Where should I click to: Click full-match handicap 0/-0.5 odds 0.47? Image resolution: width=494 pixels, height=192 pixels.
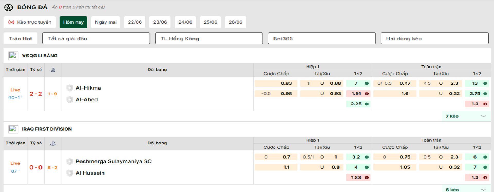[x=395, y=83]
